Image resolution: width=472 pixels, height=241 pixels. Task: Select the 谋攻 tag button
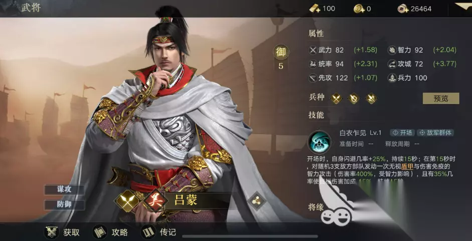pos(64,189)
